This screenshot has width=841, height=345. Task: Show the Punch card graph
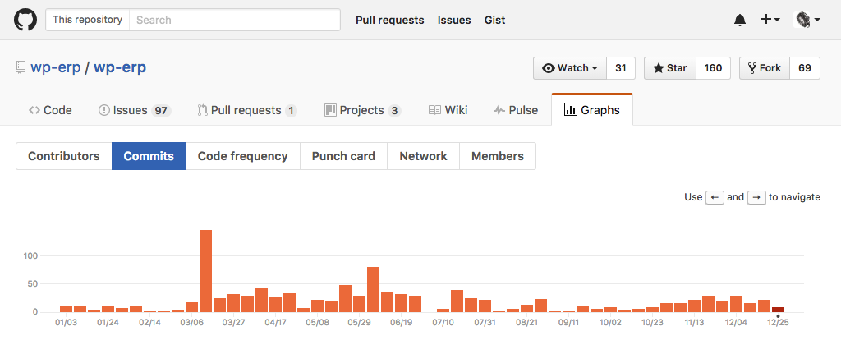point(343,156)
